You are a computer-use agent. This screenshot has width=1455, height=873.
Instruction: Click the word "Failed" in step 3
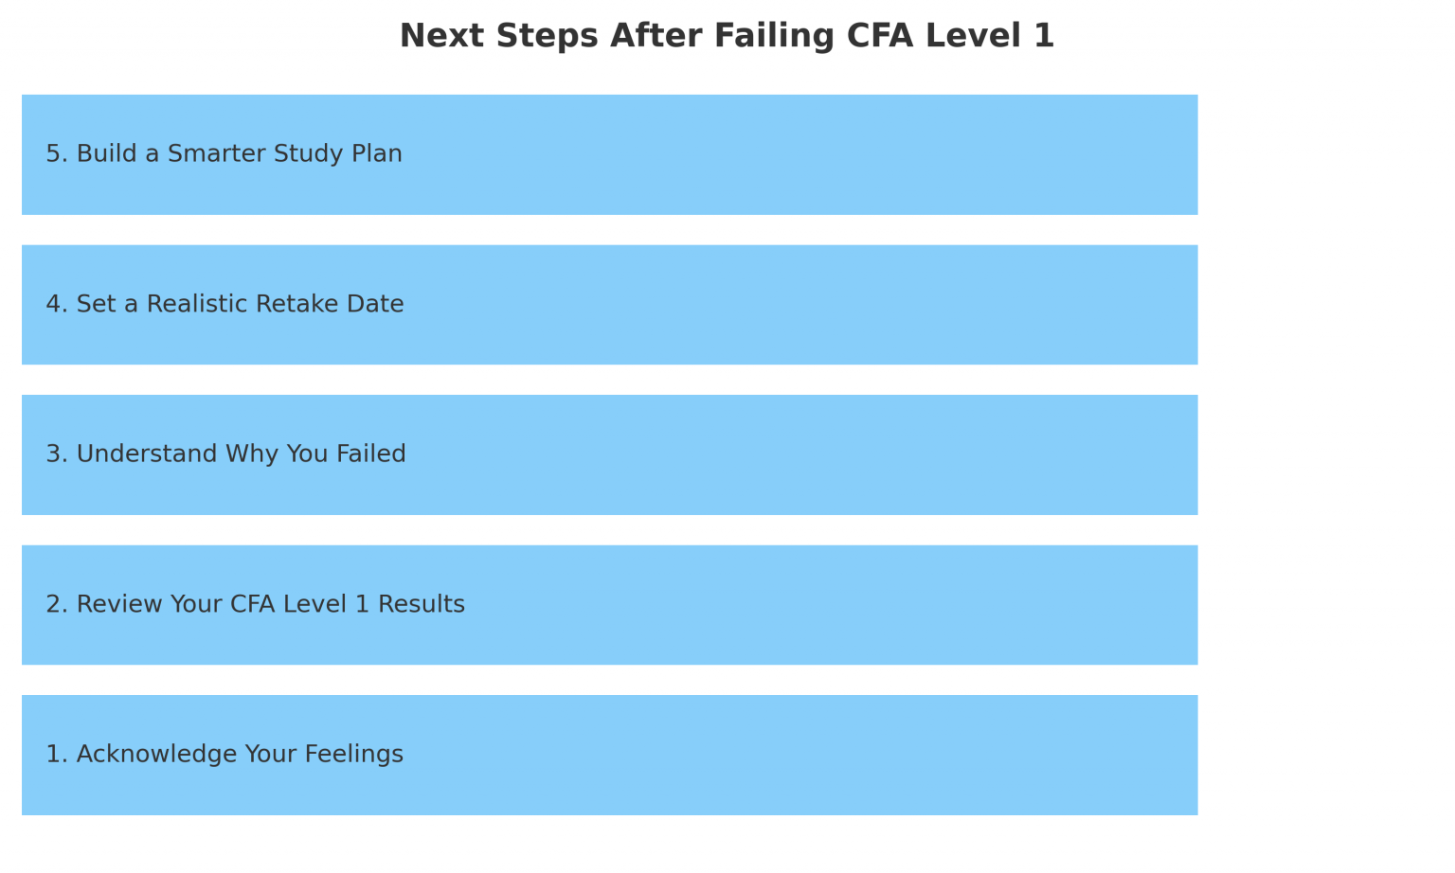click(x=371, y=454)
